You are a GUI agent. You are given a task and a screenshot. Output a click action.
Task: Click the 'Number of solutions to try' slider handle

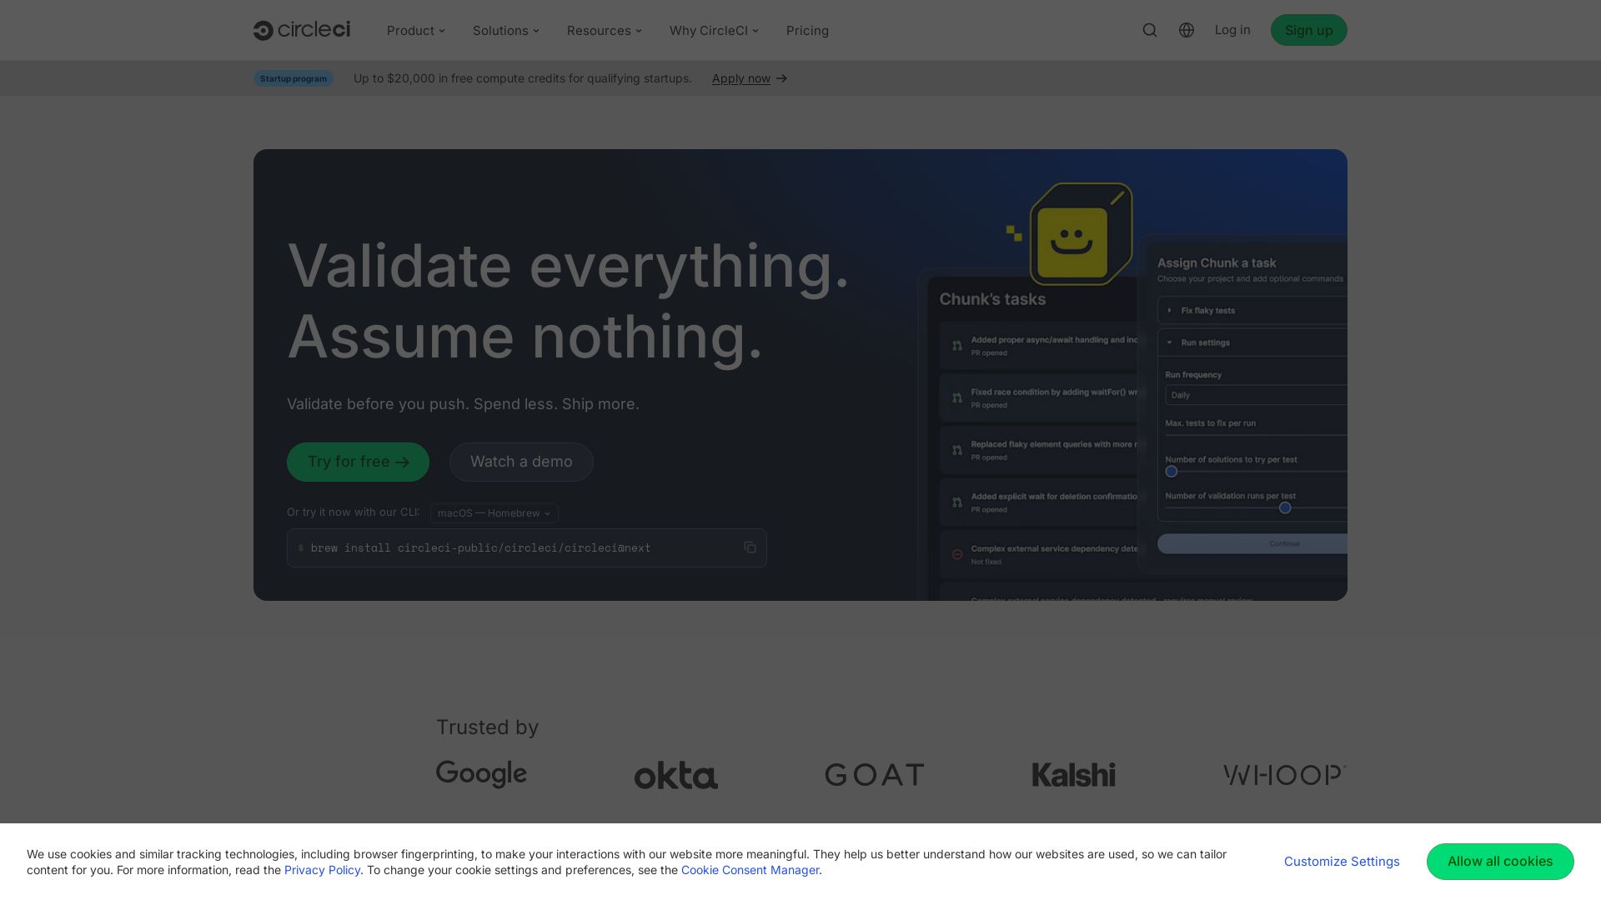click(x=1172, y=472)
